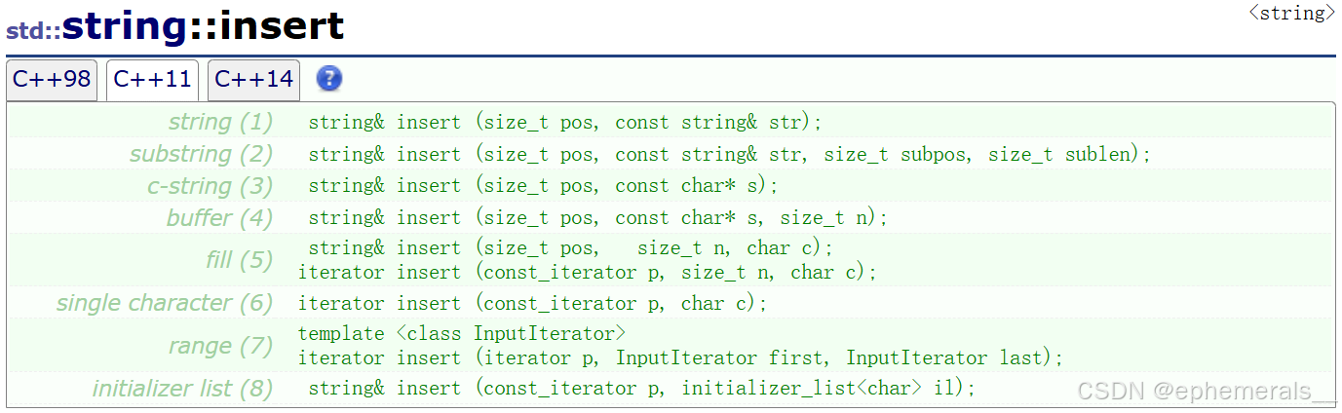Click the <string> header link
This screenshot has width=1342, height=413.
pos(1291,14)
